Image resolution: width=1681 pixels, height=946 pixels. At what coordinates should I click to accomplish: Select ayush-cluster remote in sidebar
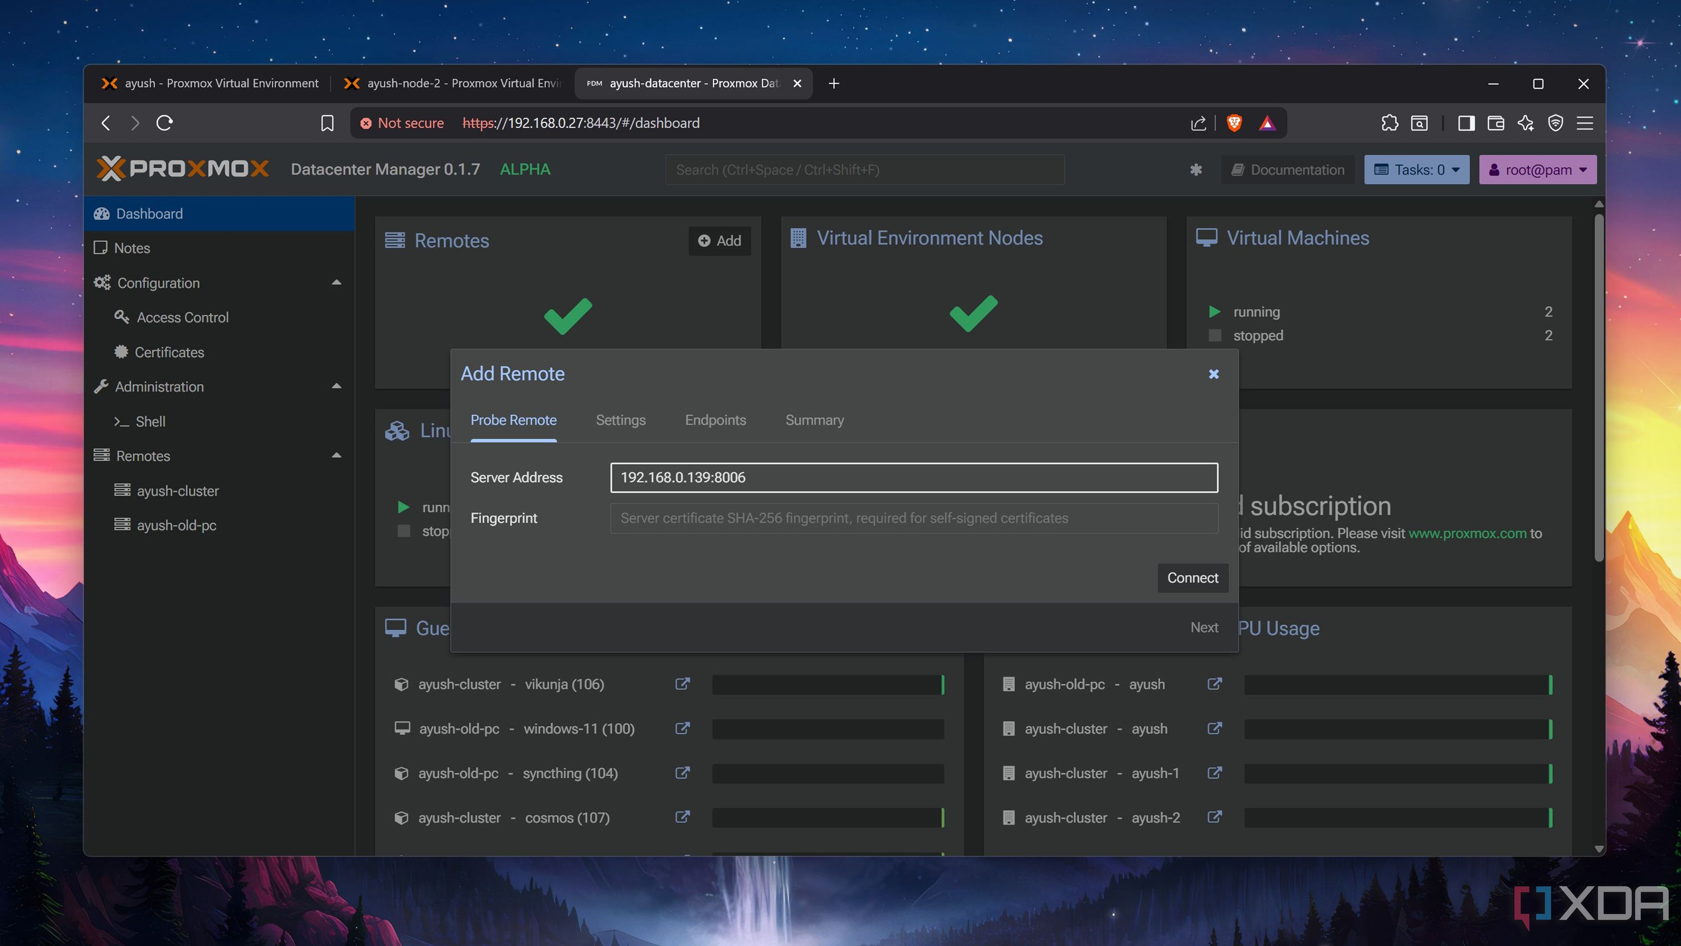pos(219,491)
